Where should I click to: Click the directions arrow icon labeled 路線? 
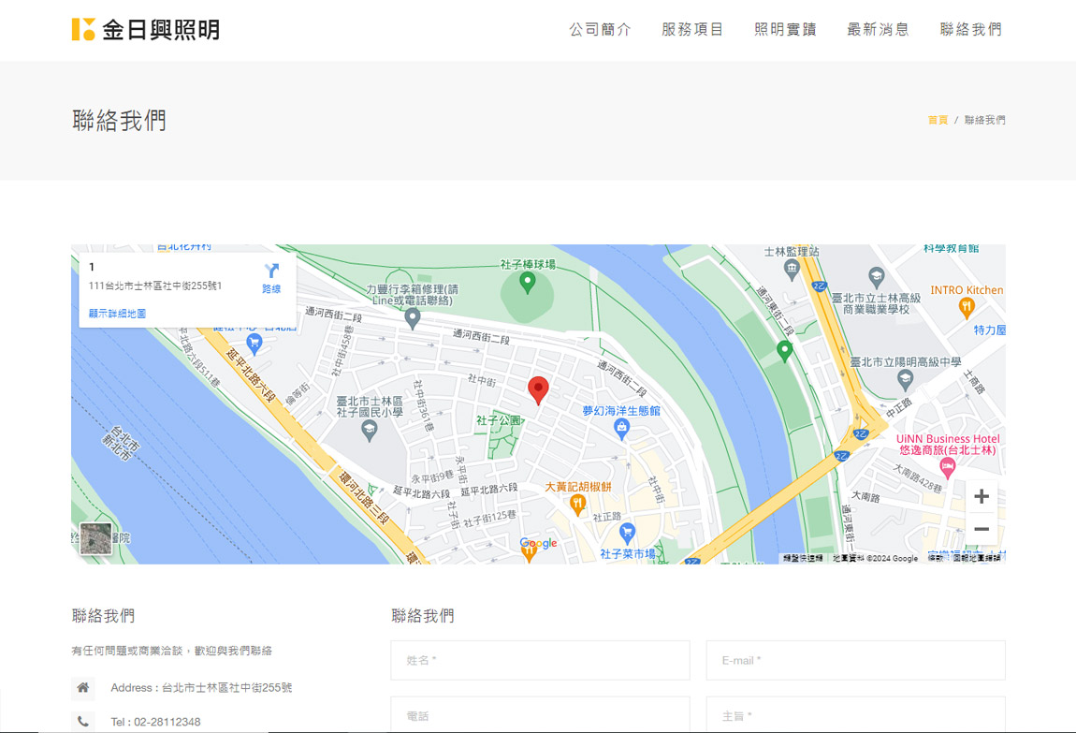(x=271, y=278)
